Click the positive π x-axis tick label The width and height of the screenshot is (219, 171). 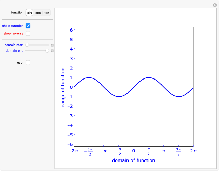164,151
